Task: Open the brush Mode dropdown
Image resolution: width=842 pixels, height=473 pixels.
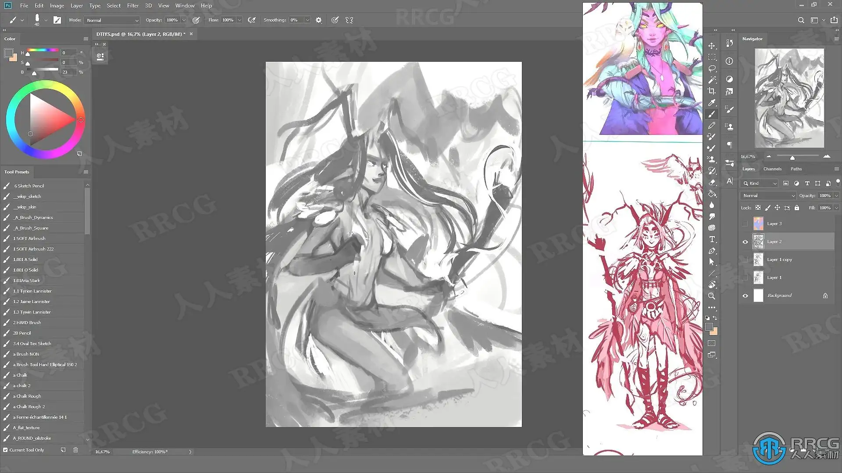Action: 112,20
